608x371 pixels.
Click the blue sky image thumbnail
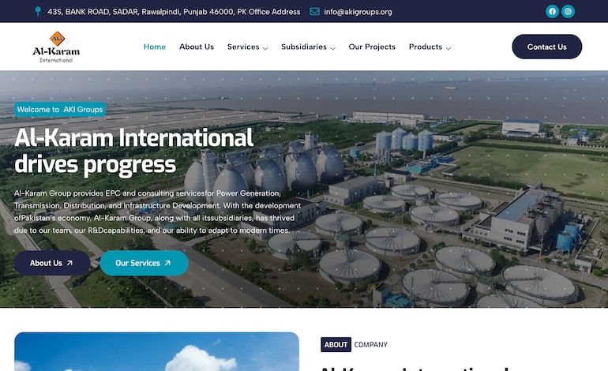pos(156,351)
